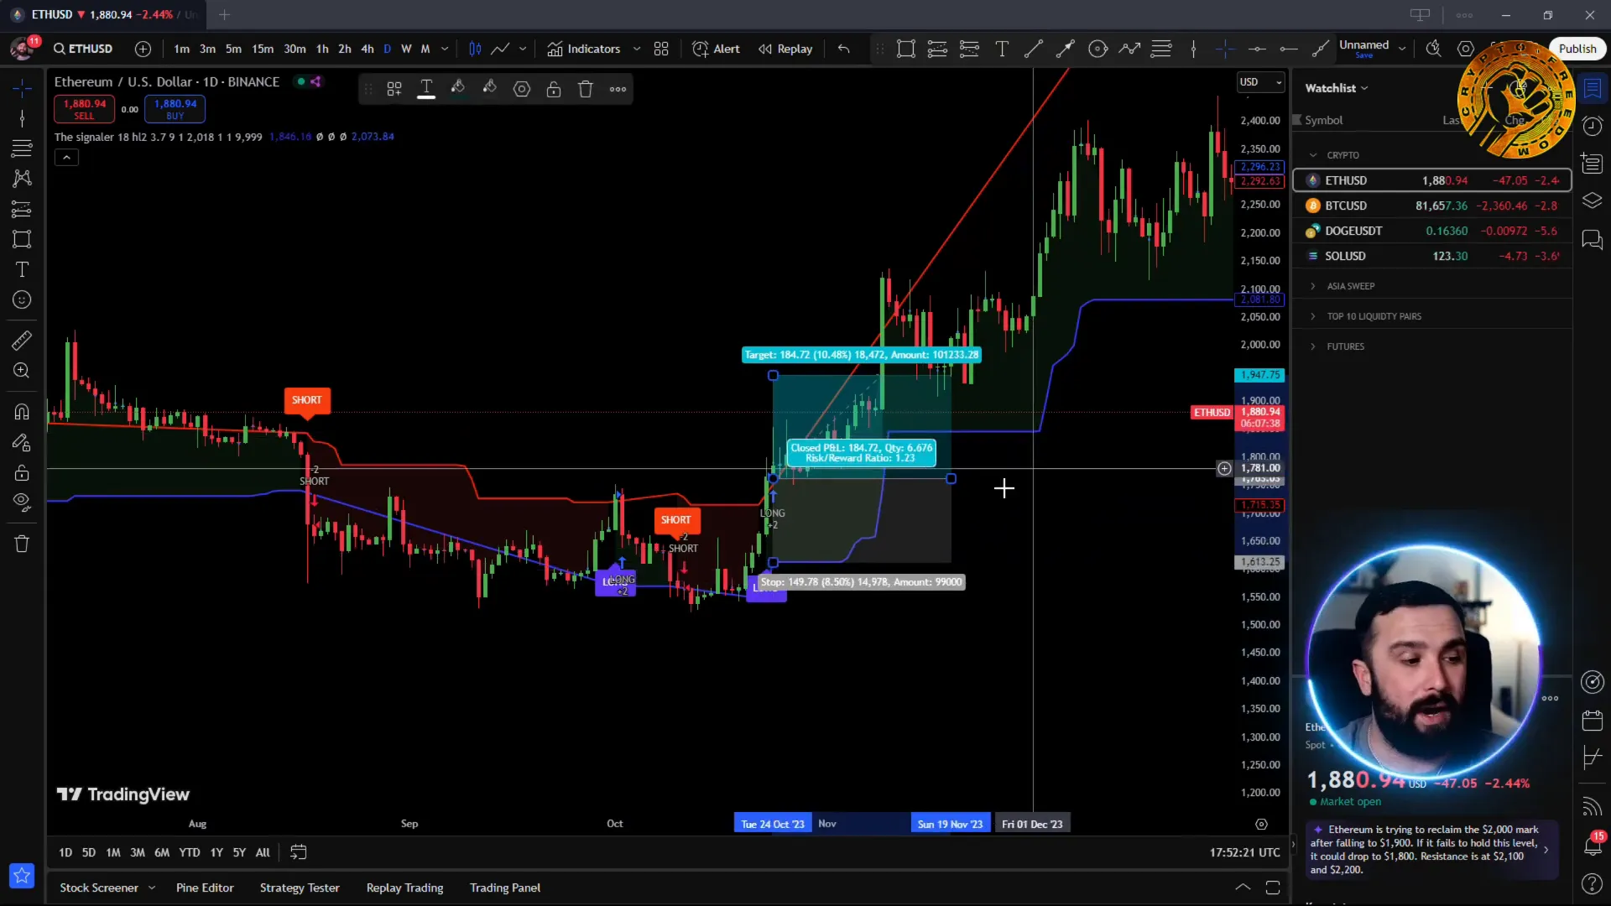This screenshot has height=906, width=1611.
Task: Change text color in floating toolbar
Action: [x=426, y=89]
